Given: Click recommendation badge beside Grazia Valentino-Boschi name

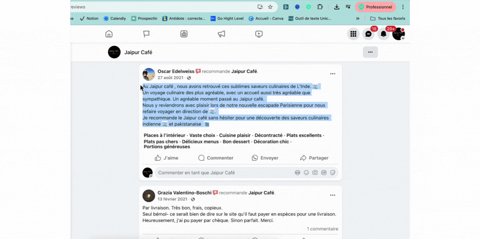Looking at the screenshot, I should 215,192.
